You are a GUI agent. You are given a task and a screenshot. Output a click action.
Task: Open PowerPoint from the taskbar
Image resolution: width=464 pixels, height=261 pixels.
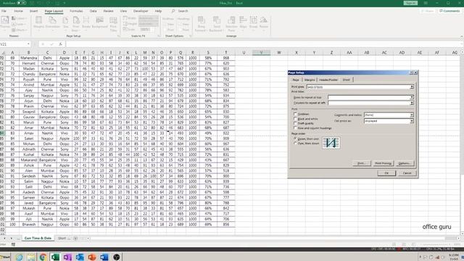click(92, 257)
